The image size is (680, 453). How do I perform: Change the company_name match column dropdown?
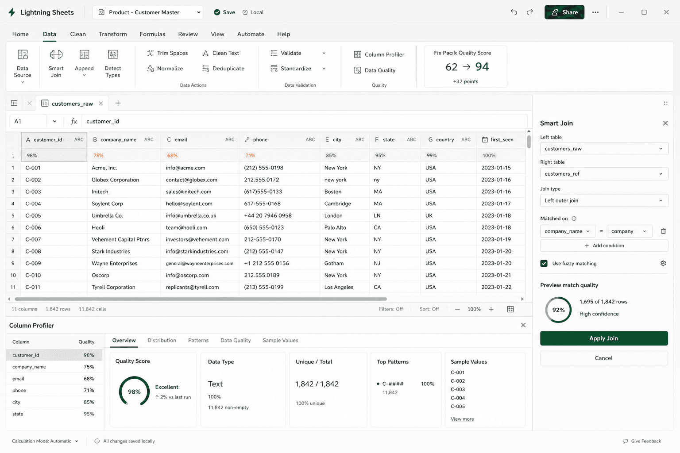point(568,231)
